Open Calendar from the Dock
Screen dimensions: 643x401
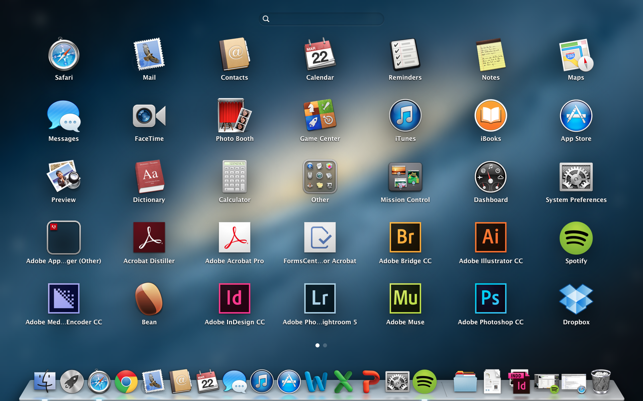click(x=207, y=382)
